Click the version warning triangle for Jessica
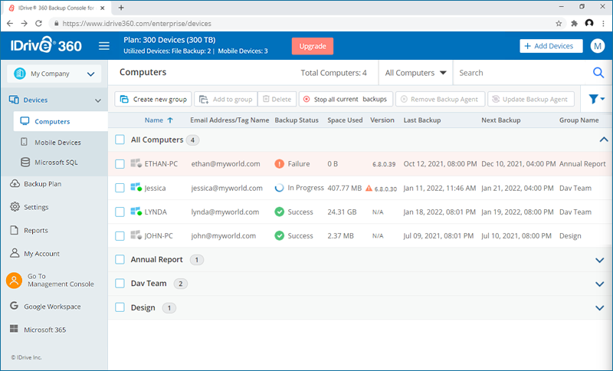This screenshot has height=371, width=613. pos(369,188)
